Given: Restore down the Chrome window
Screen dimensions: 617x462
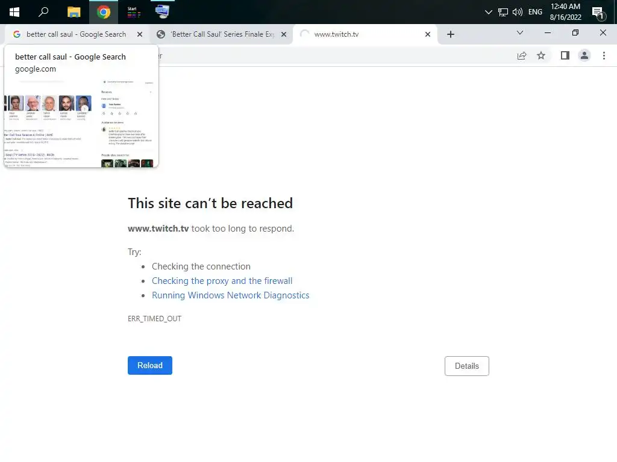Looking at the screenshot, I should pos(575,33).
